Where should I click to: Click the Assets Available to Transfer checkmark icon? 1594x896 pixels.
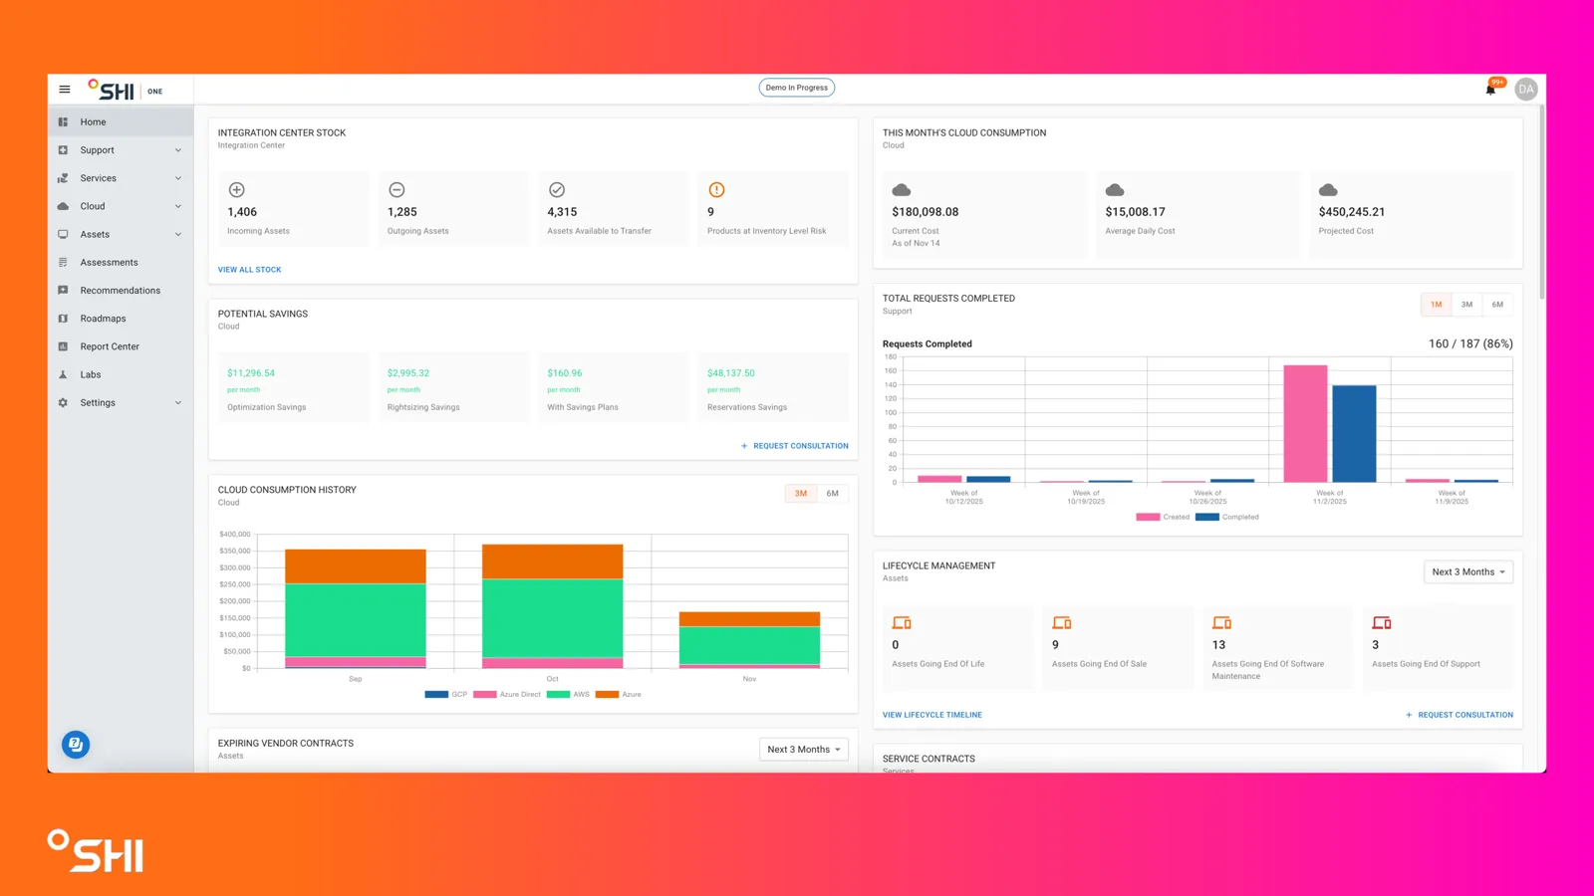pyautogui.click(x=557, y=189)
